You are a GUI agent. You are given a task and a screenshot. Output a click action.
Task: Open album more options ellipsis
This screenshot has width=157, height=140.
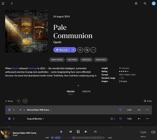pyautogui.click(x=93, y=50)
